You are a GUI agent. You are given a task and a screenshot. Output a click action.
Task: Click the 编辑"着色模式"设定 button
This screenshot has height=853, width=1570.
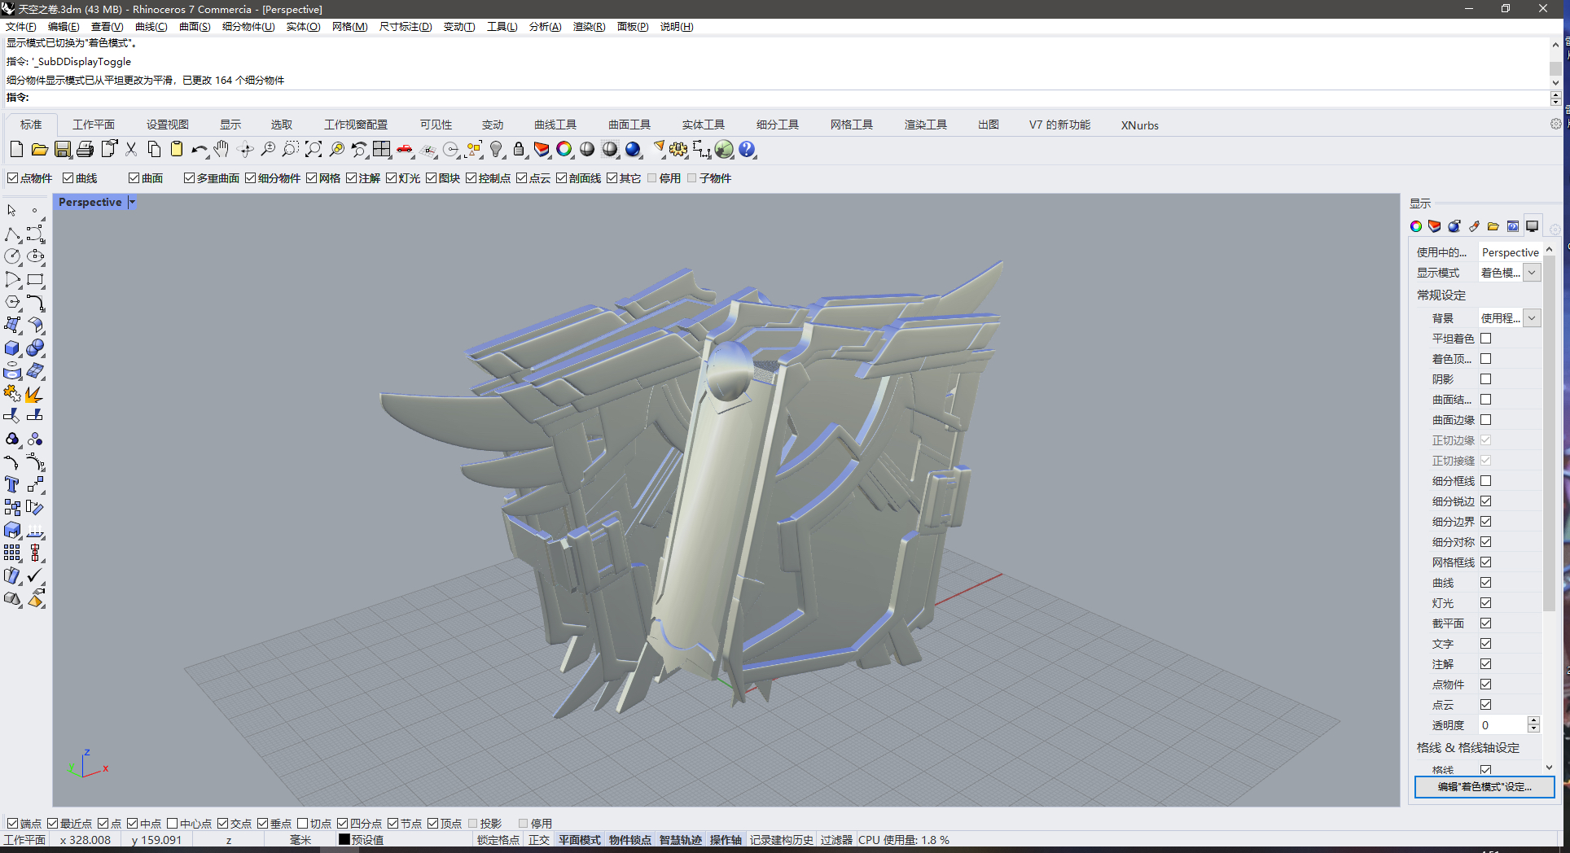1485,787
